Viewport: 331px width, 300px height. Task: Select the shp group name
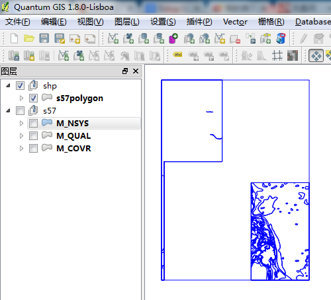click(50, 86)
